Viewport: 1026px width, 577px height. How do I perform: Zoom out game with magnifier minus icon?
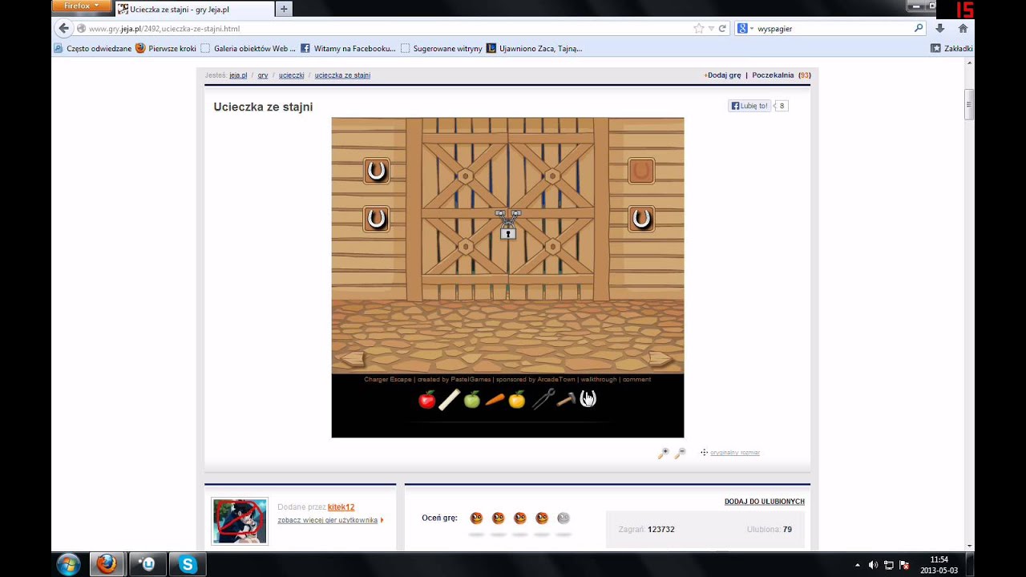pyautogui.click(x=680, y=453)
